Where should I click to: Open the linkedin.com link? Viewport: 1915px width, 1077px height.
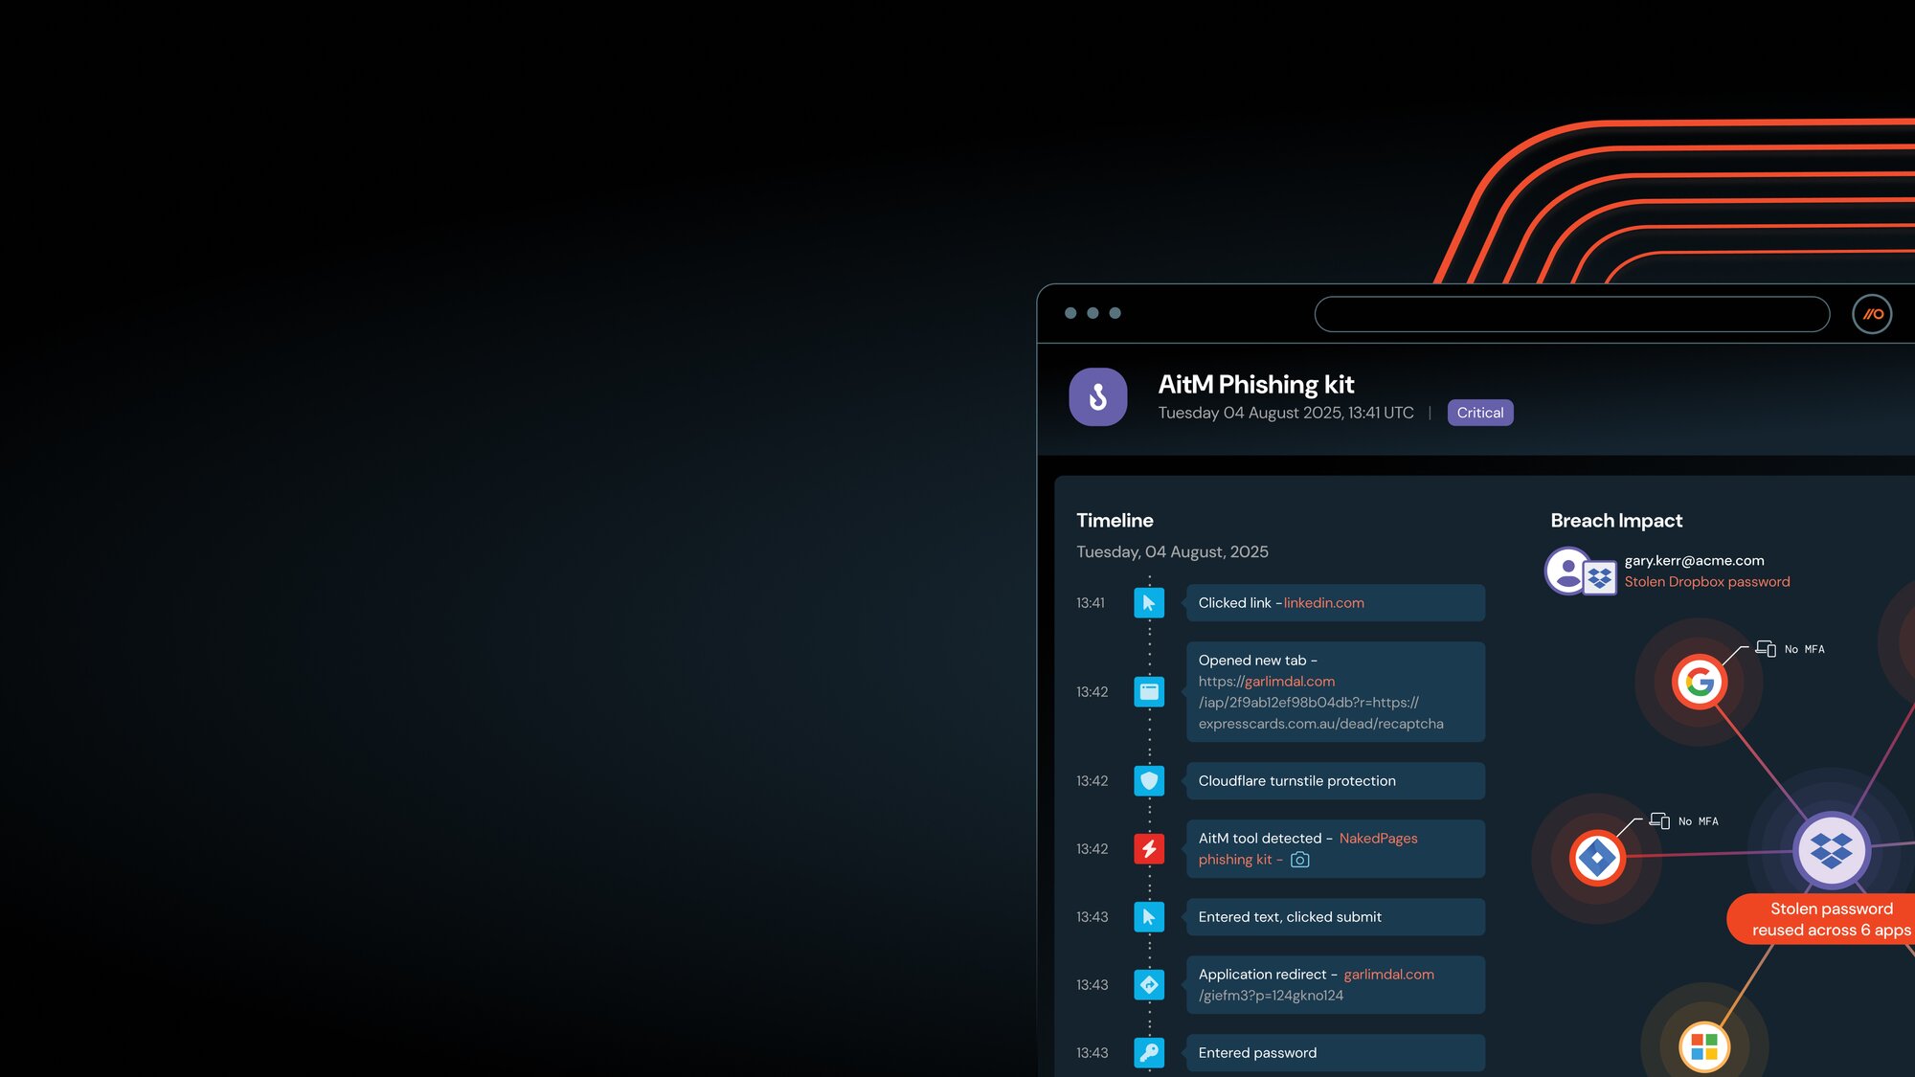pyautogui.click(x=1323, y=603)
